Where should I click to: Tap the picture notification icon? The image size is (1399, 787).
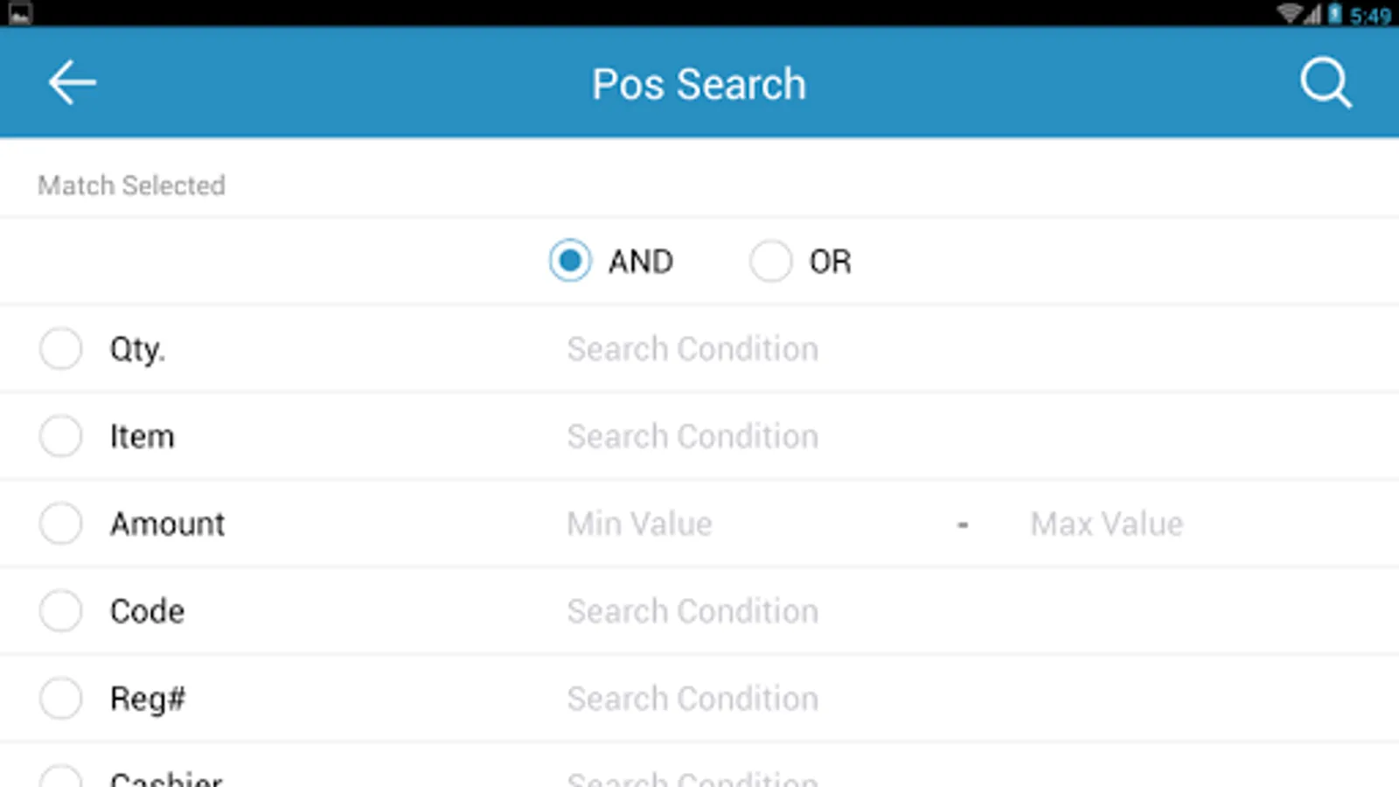pos(19,13)
